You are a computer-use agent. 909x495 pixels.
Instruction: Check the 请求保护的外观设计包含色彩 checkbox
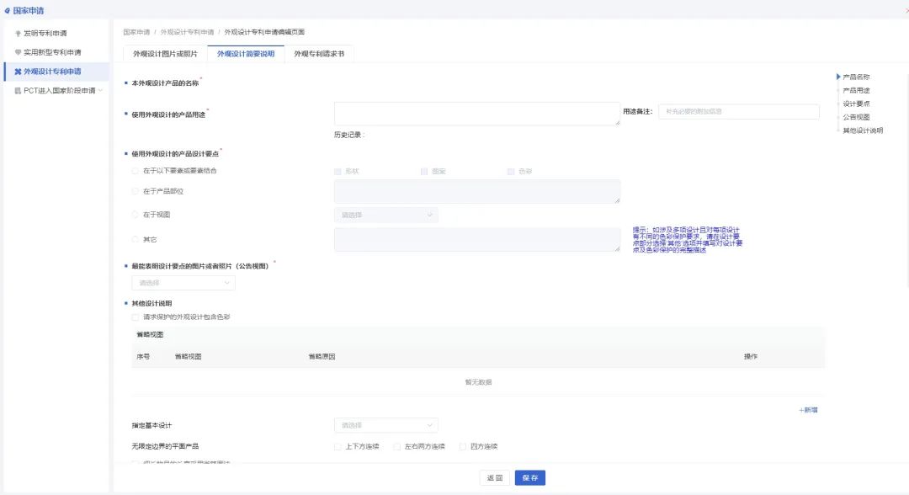(136, 317)
